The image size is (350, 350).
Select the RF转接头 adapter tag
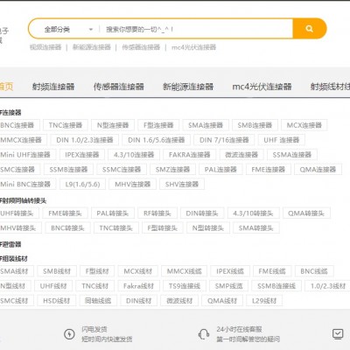pyautogui.click(x=157, y=213)
